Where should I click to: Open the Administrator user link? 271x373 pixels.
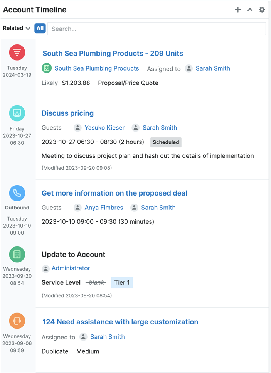pyautogui.click(x=71, y=268)
